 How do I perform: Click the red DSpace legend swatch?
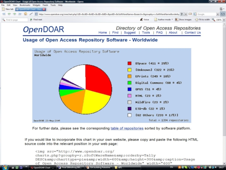click(x=129, y=63)
